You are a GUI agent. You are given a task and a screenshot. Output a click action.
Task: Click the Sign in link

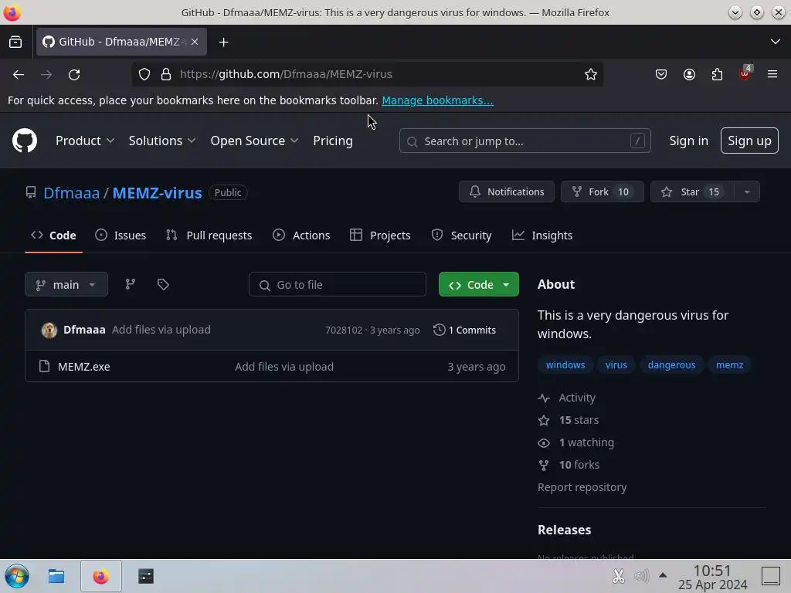coord(688,141)
